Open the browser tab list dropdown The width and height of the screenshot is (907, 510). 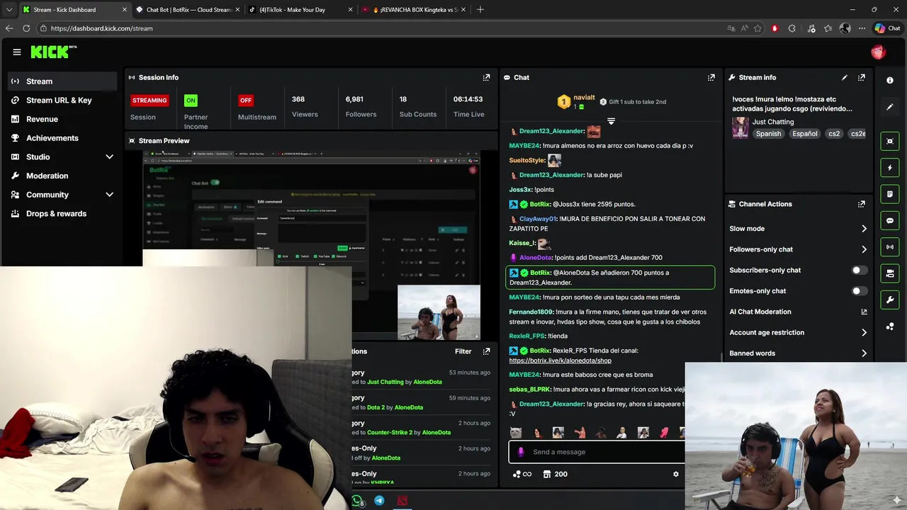(9, 9)
